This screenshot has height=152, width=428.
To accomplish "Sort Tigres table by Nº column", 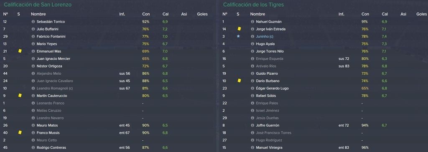I will [225, 14].
